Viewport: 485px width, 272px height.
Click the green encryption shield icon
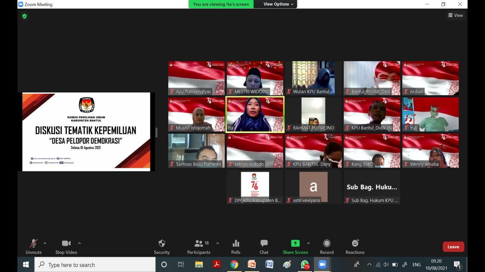coord(25,16)
